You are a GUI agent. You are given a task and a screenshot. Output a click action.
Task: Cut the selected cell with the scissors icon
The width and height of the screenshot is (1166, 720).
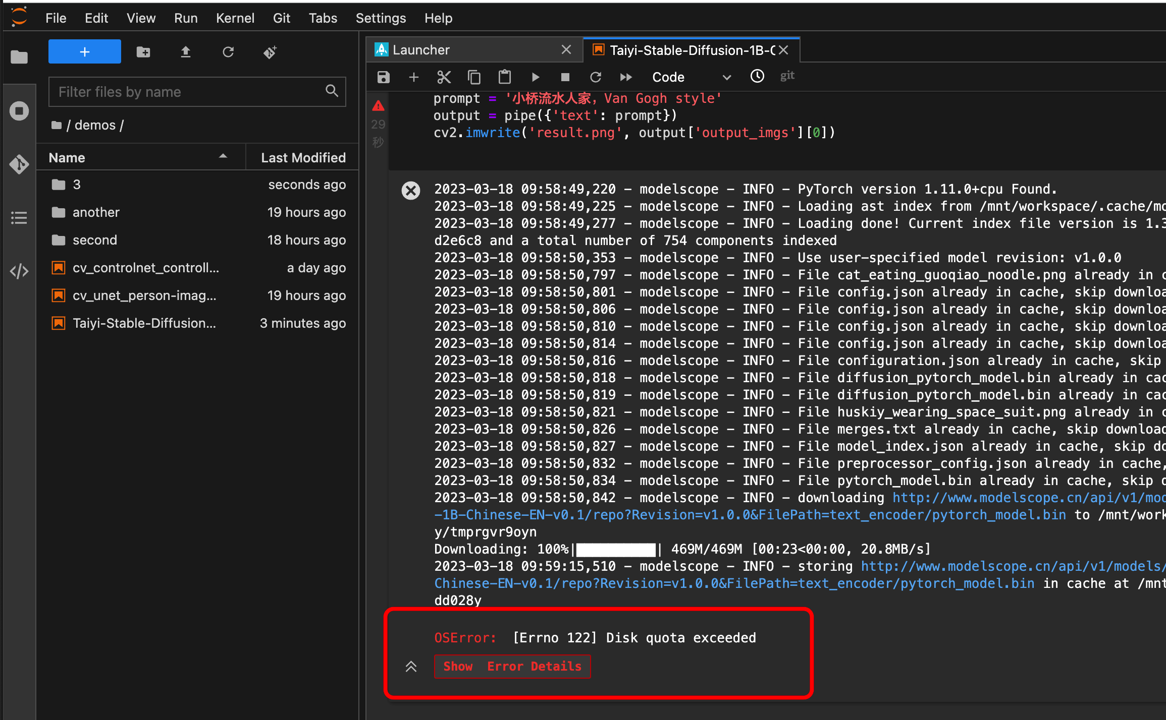[444, 77]
